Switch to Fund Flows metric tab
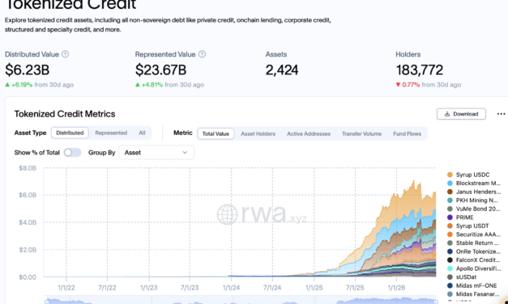Viewport: 508px width, 304px height. click(x=408, y=134)
